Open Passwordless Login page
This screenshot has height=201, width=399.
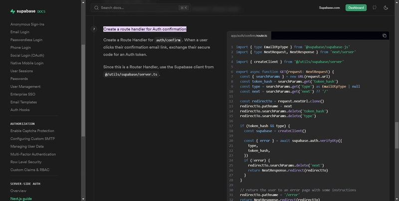pos(26,40)
